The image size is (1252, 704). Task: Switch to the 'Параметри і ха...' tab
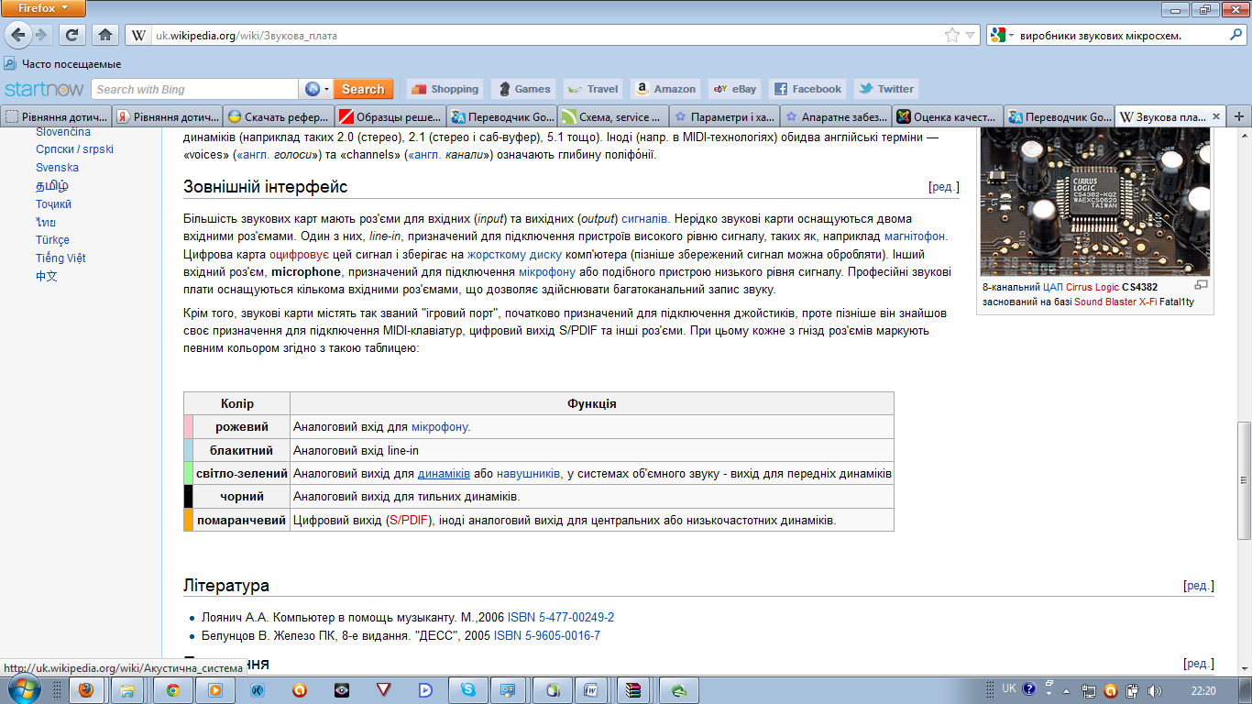point(723,116)
